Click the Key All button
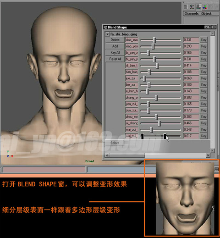Screen dimensions: 220x238 point(115,53)
